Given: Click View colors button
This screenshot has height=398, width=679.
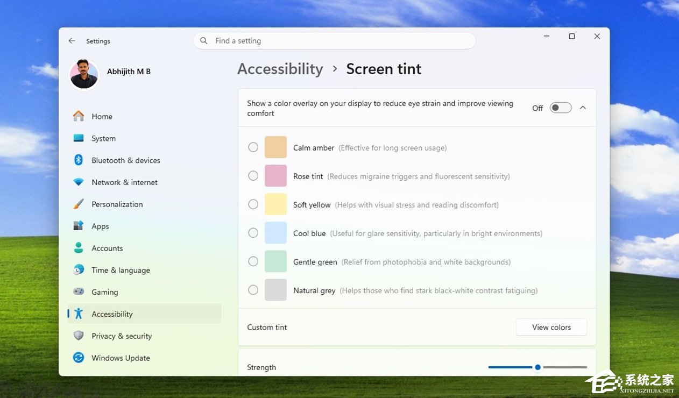Looking at the screenshot, I should pos(551,327).
